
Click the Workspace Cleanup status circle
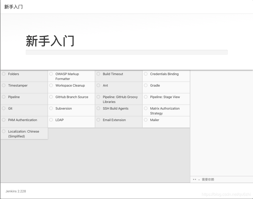click(51, 85)
